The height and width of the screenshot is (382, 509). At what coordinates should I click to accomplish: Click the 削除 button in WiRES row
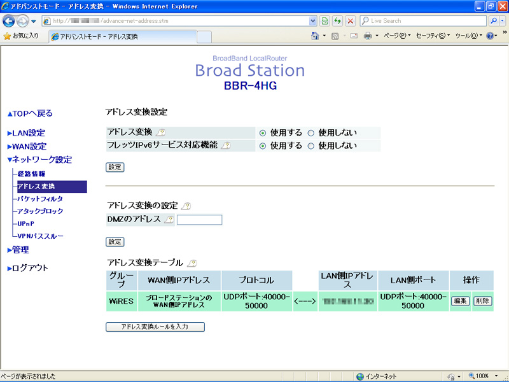[483, 301]
